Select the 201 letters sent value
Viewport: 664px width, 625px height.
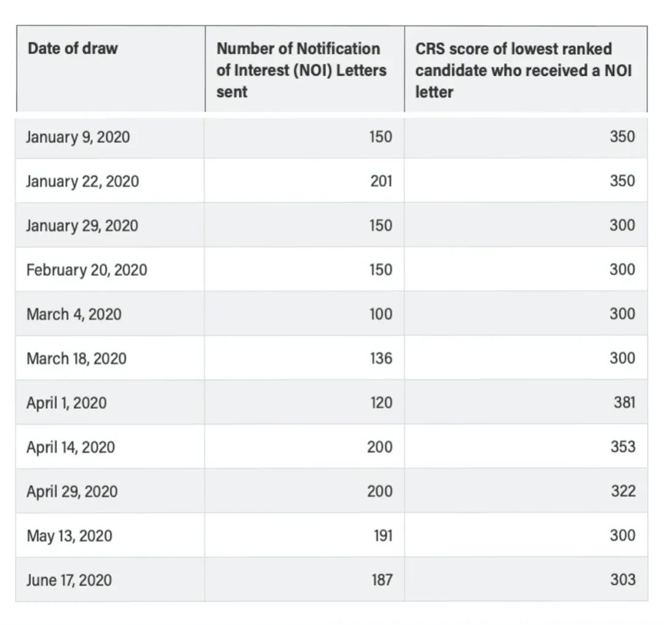tap(381, 181)
